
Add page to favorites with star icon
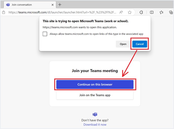tap(130, 12)
